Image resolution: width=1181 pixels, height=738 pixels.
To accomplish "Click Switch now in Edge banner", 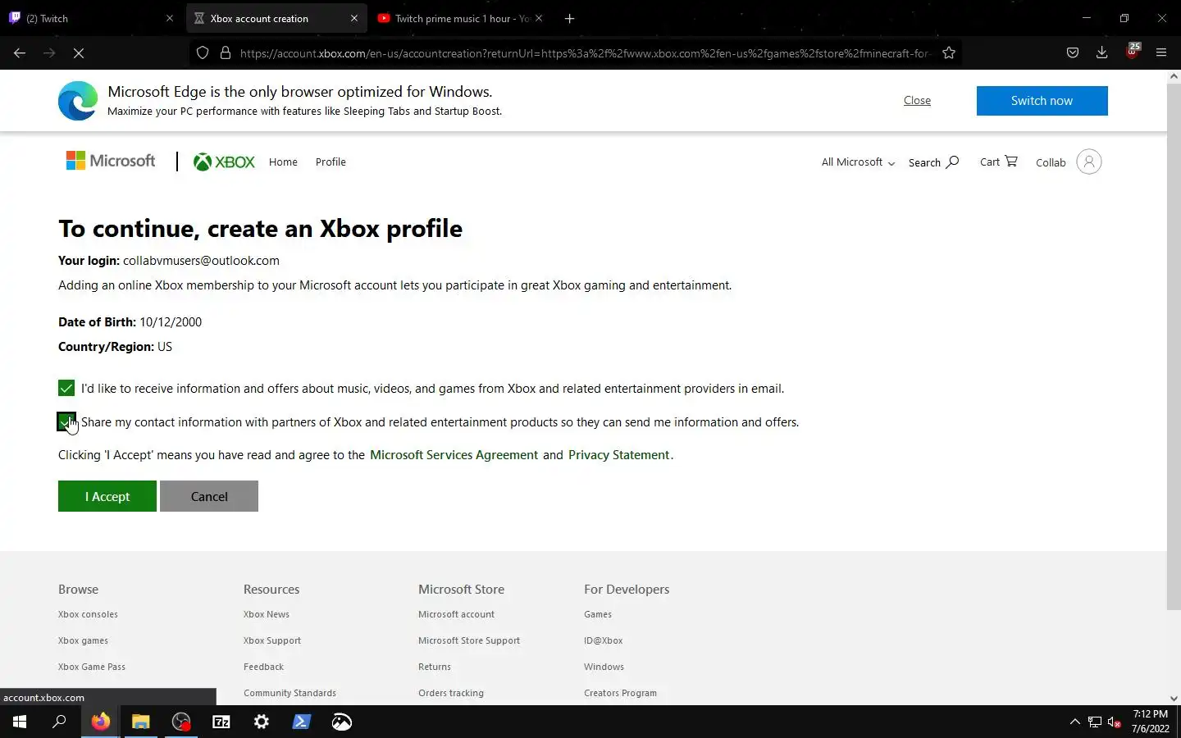I will pyautogui.click(x=1042, y=101).
